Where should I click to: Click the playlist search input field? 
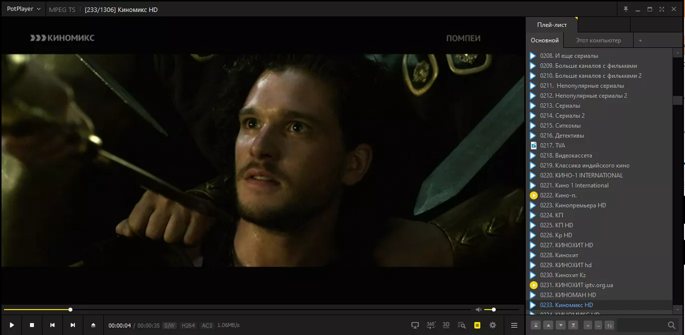pyautogui.click(x=642, y=326)
